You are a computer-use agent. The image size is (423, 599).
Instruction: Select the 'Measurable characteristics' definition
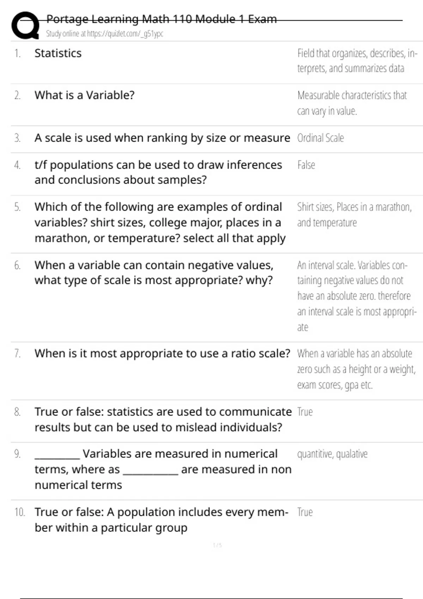pos(352,103)
